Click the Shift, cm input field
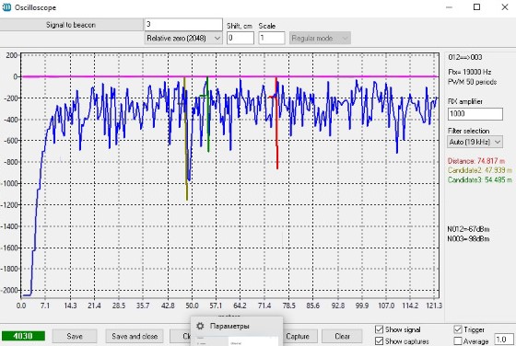The height and width of the screenshot is (346, 516). tap(240, 38)
